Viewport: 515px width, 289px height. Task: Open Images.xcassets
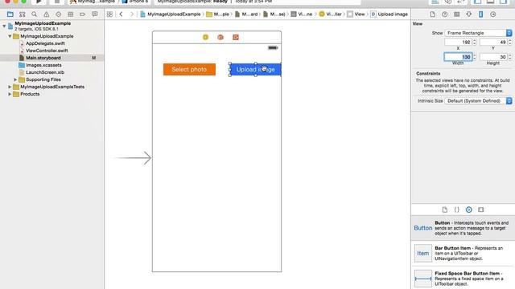(43, 65)
